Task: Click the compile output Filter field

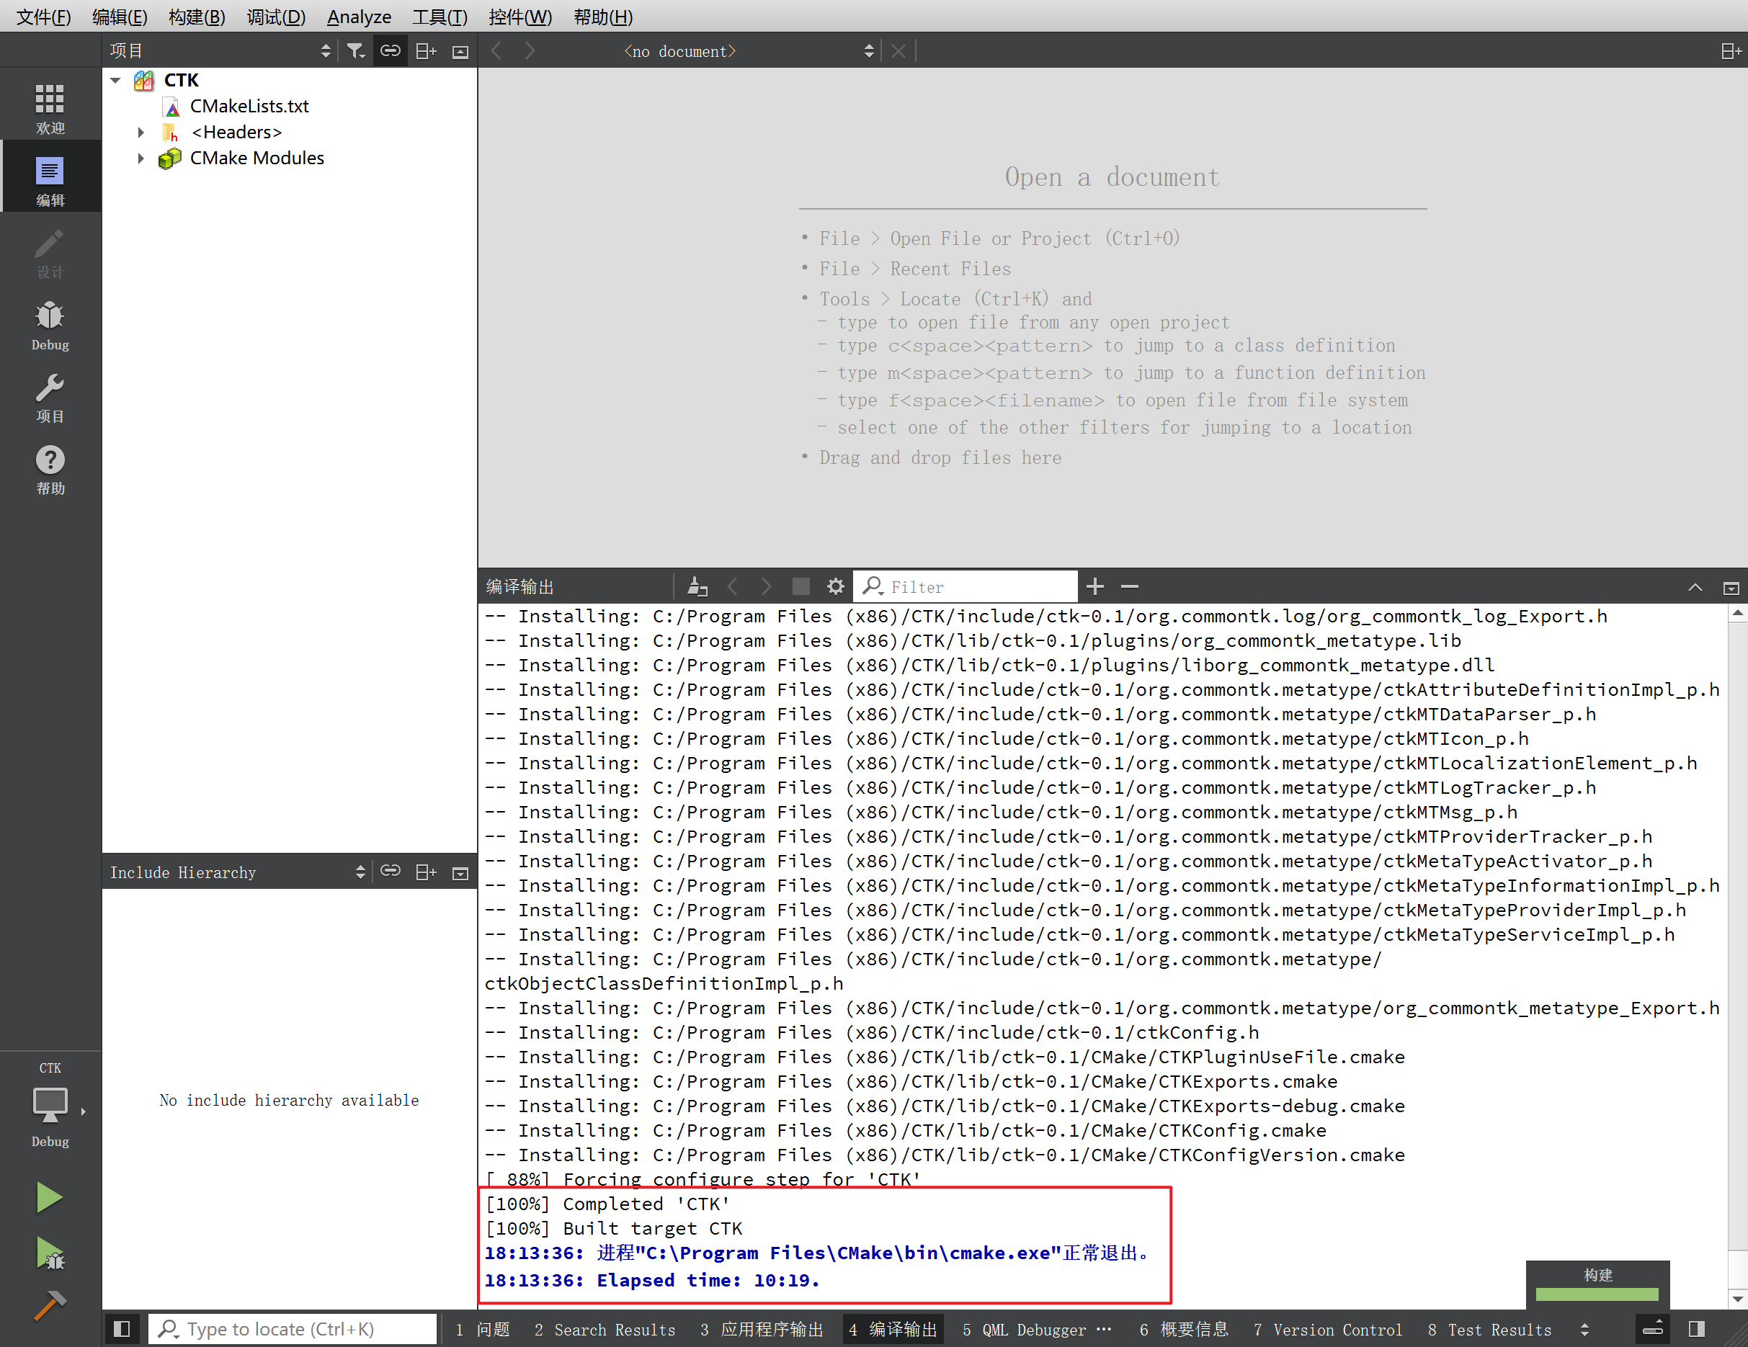Action: click(976, 586)
